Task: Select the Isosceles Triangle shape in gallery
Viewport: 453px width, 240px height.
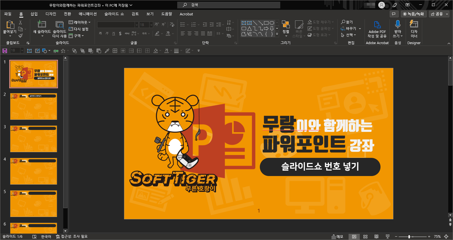Action: [249, 28]
